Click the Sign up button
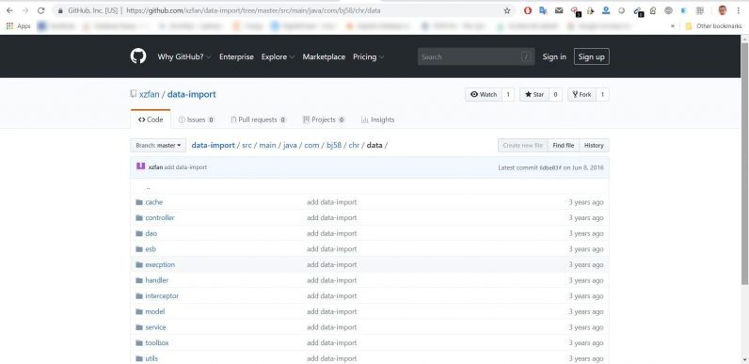The width and height of the screenshot is (749, 364). click(591, 56)
